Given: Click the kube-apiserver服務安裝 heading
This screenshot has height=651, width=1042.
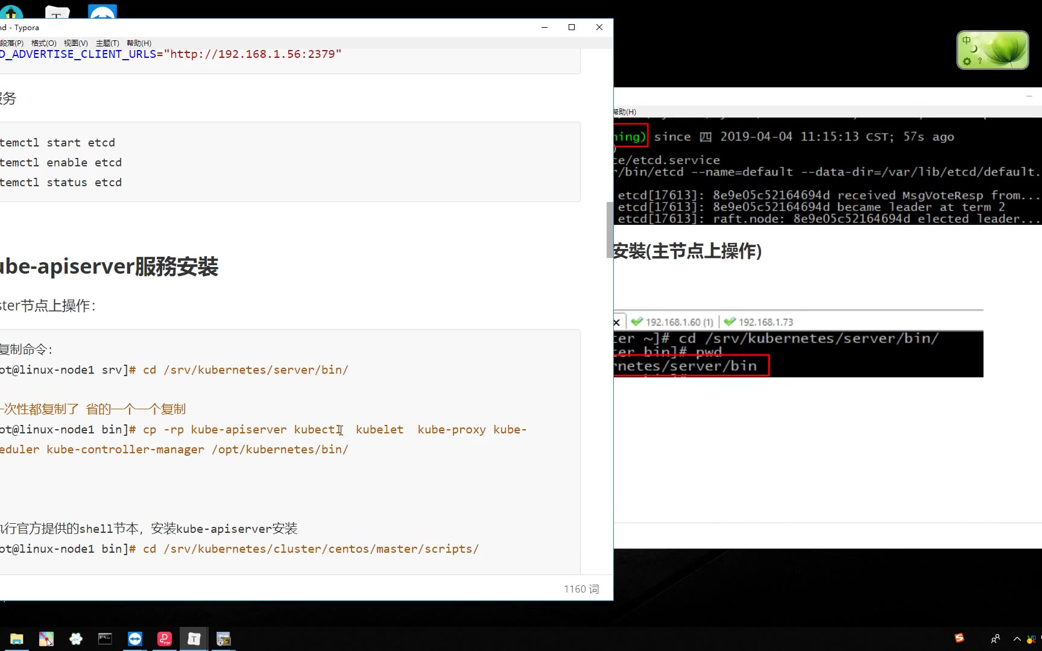Looking at the screenshot, I should (x=109, y=266).
